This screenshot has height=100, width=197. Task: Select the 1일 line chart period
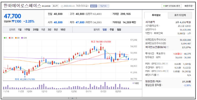point(20,29)
